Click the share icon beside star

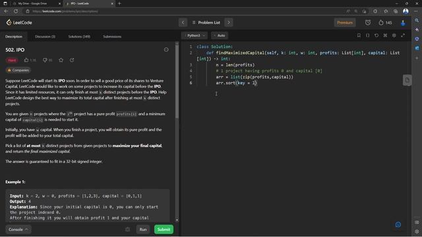point(72,60)
